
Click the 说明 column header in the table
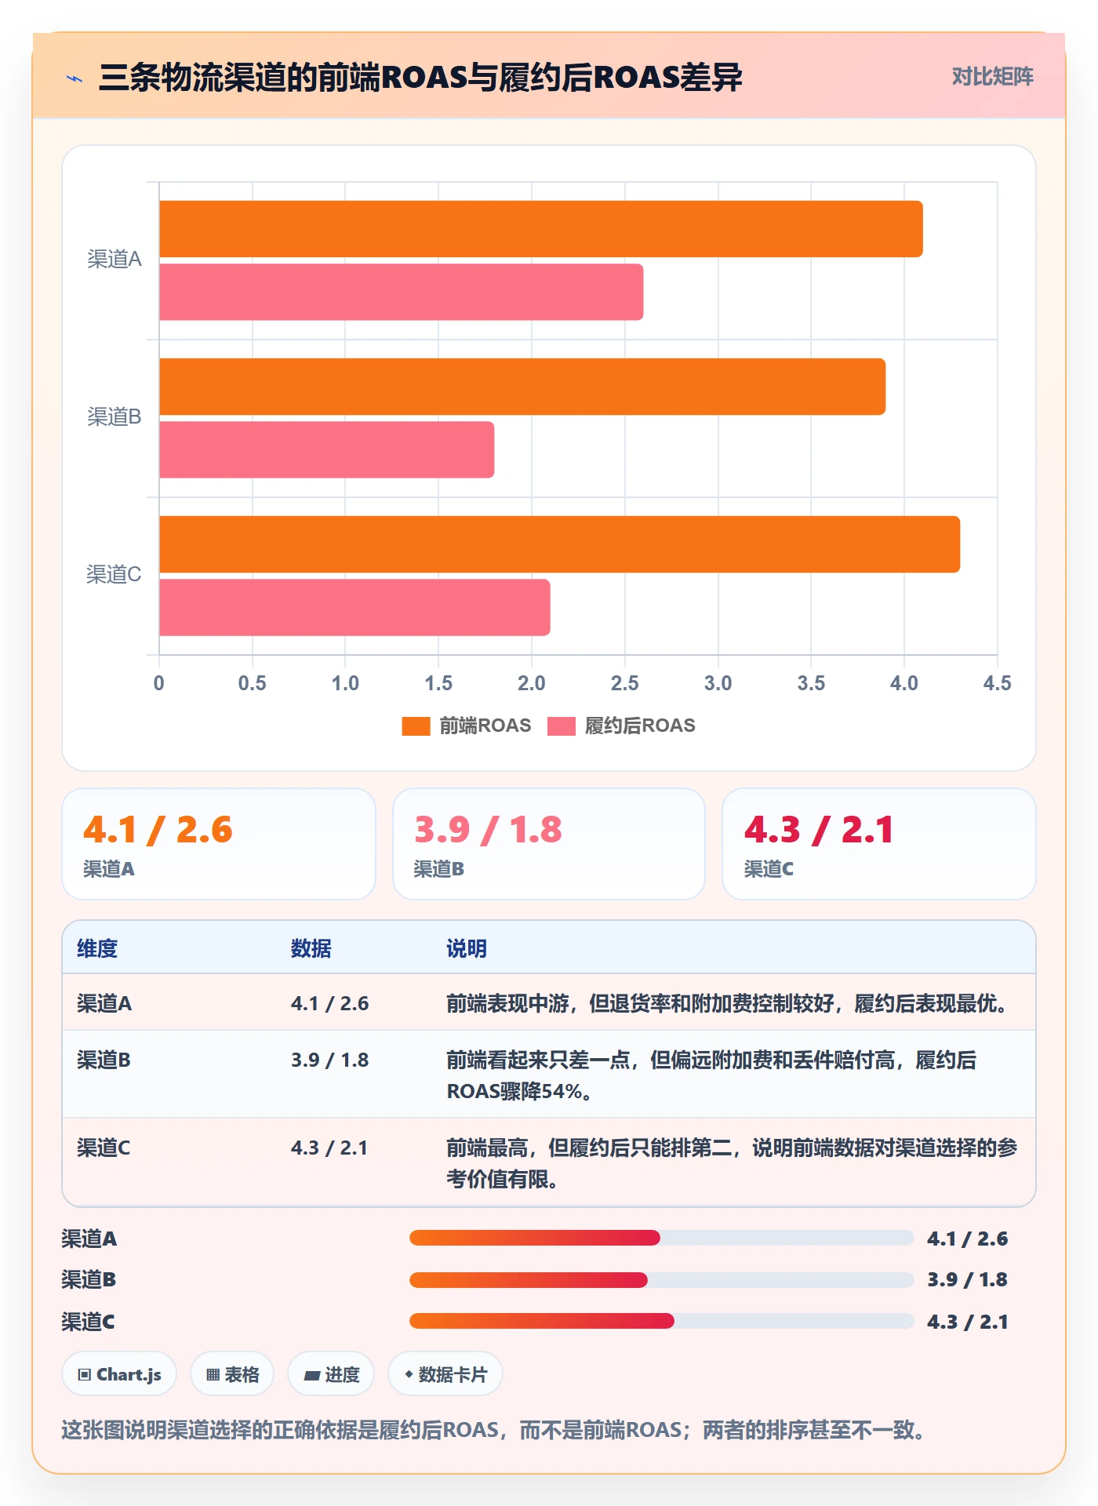point(467,948)
